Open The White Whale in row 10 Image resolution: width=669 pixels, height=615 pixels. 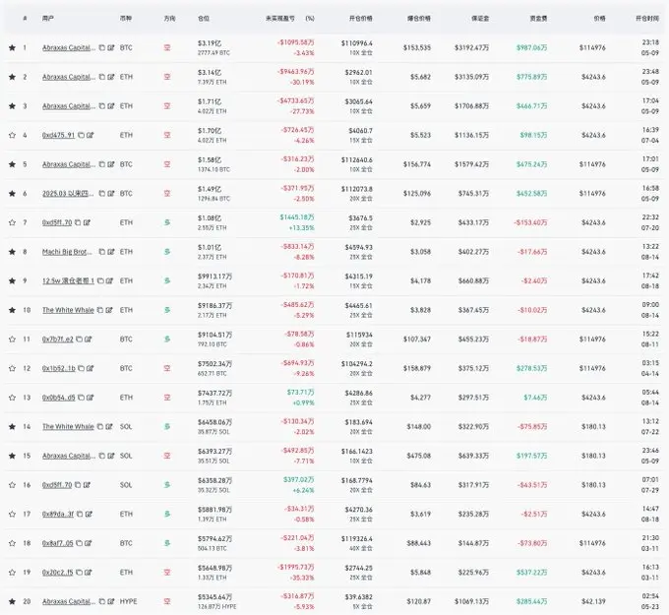pyautogui.click(x=68, y=310)
